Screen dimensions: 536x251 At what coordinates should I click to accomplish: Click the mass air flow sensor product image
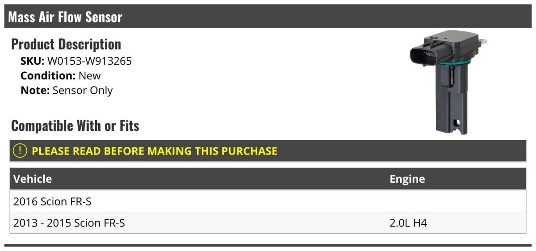(x=447, y=83)
